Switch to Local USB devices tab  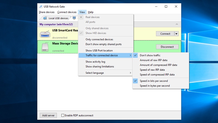pyautogui.click(x=56, y=18)
